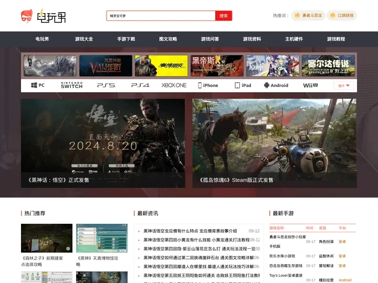Open mobile game 欢乐水珠小游戏

tap(282, 256)
